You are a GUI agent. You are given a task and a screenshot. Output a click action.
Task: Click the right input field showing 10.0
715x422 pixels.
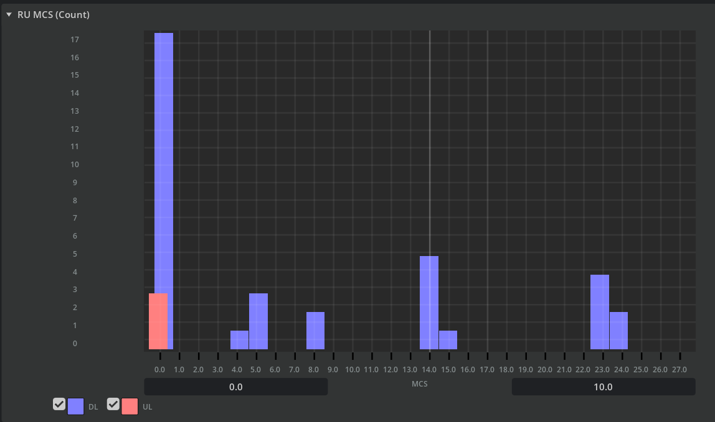pos(603,387)
